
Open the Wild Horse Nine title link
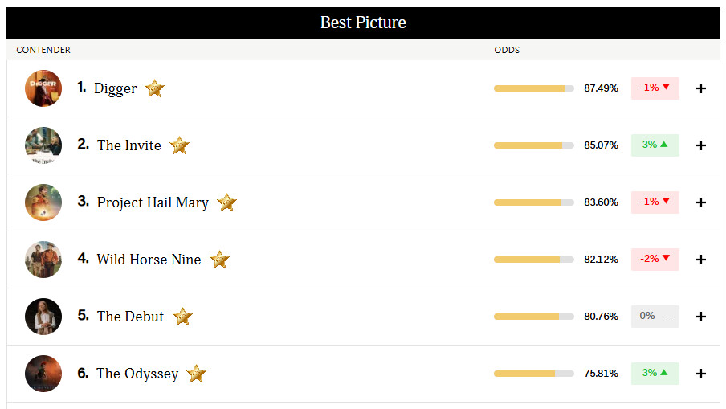(x=149, y=260)
